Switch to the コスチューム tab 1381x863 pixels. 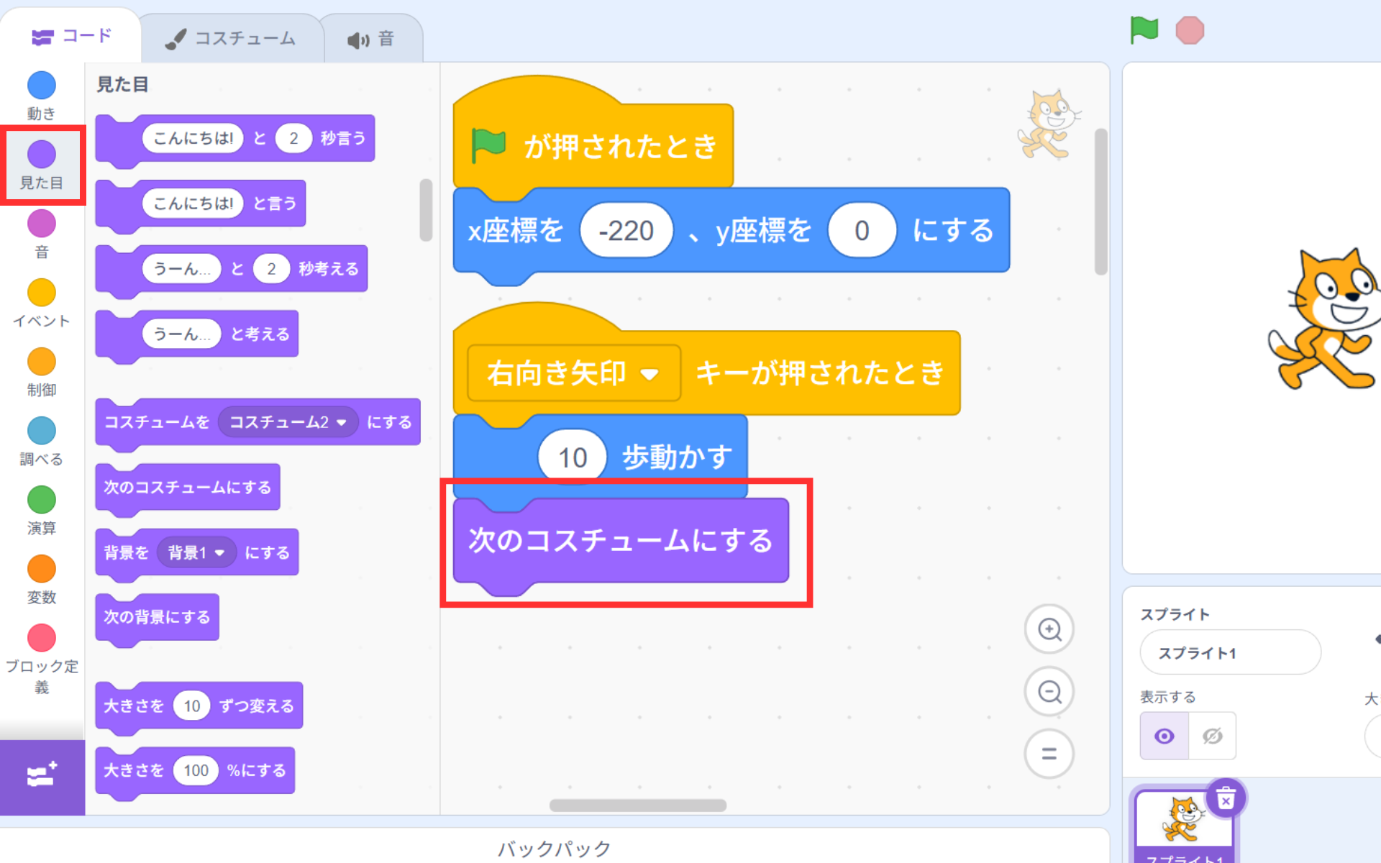(232, 38)
